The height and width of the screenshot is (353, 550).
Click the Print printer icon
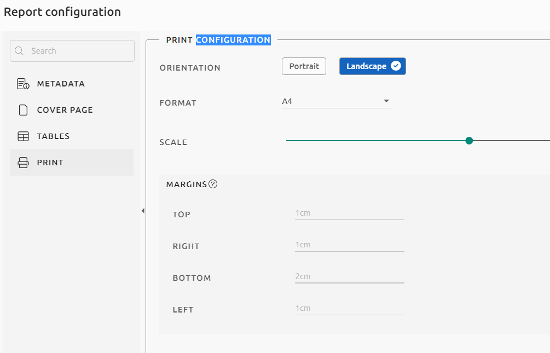click(x=23, y=163)
